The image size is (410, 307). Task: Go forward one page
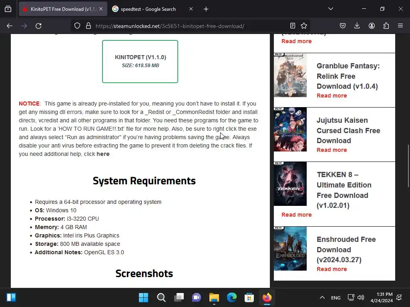(x=24, y=26)
